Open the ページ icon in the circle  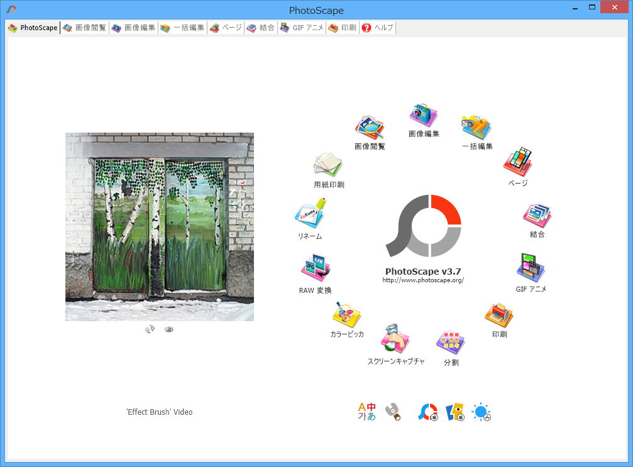[x=517, y=162]
